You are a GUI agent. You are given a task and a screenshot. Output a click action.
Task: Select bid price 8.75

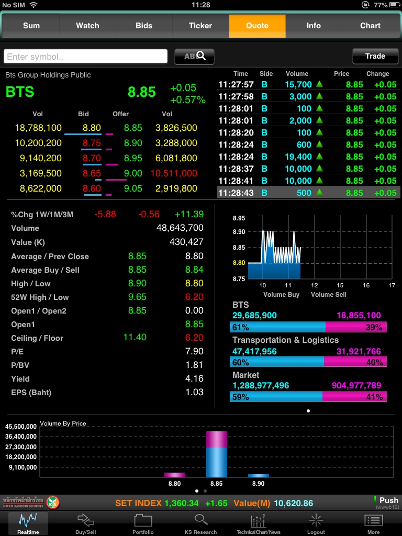click(x=92, y=143)
